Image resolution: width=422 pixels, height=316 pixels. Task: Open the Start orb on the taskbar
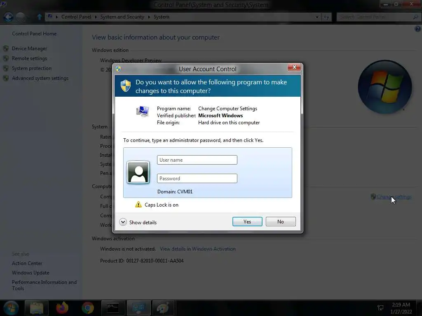click(x=11, y=308)
